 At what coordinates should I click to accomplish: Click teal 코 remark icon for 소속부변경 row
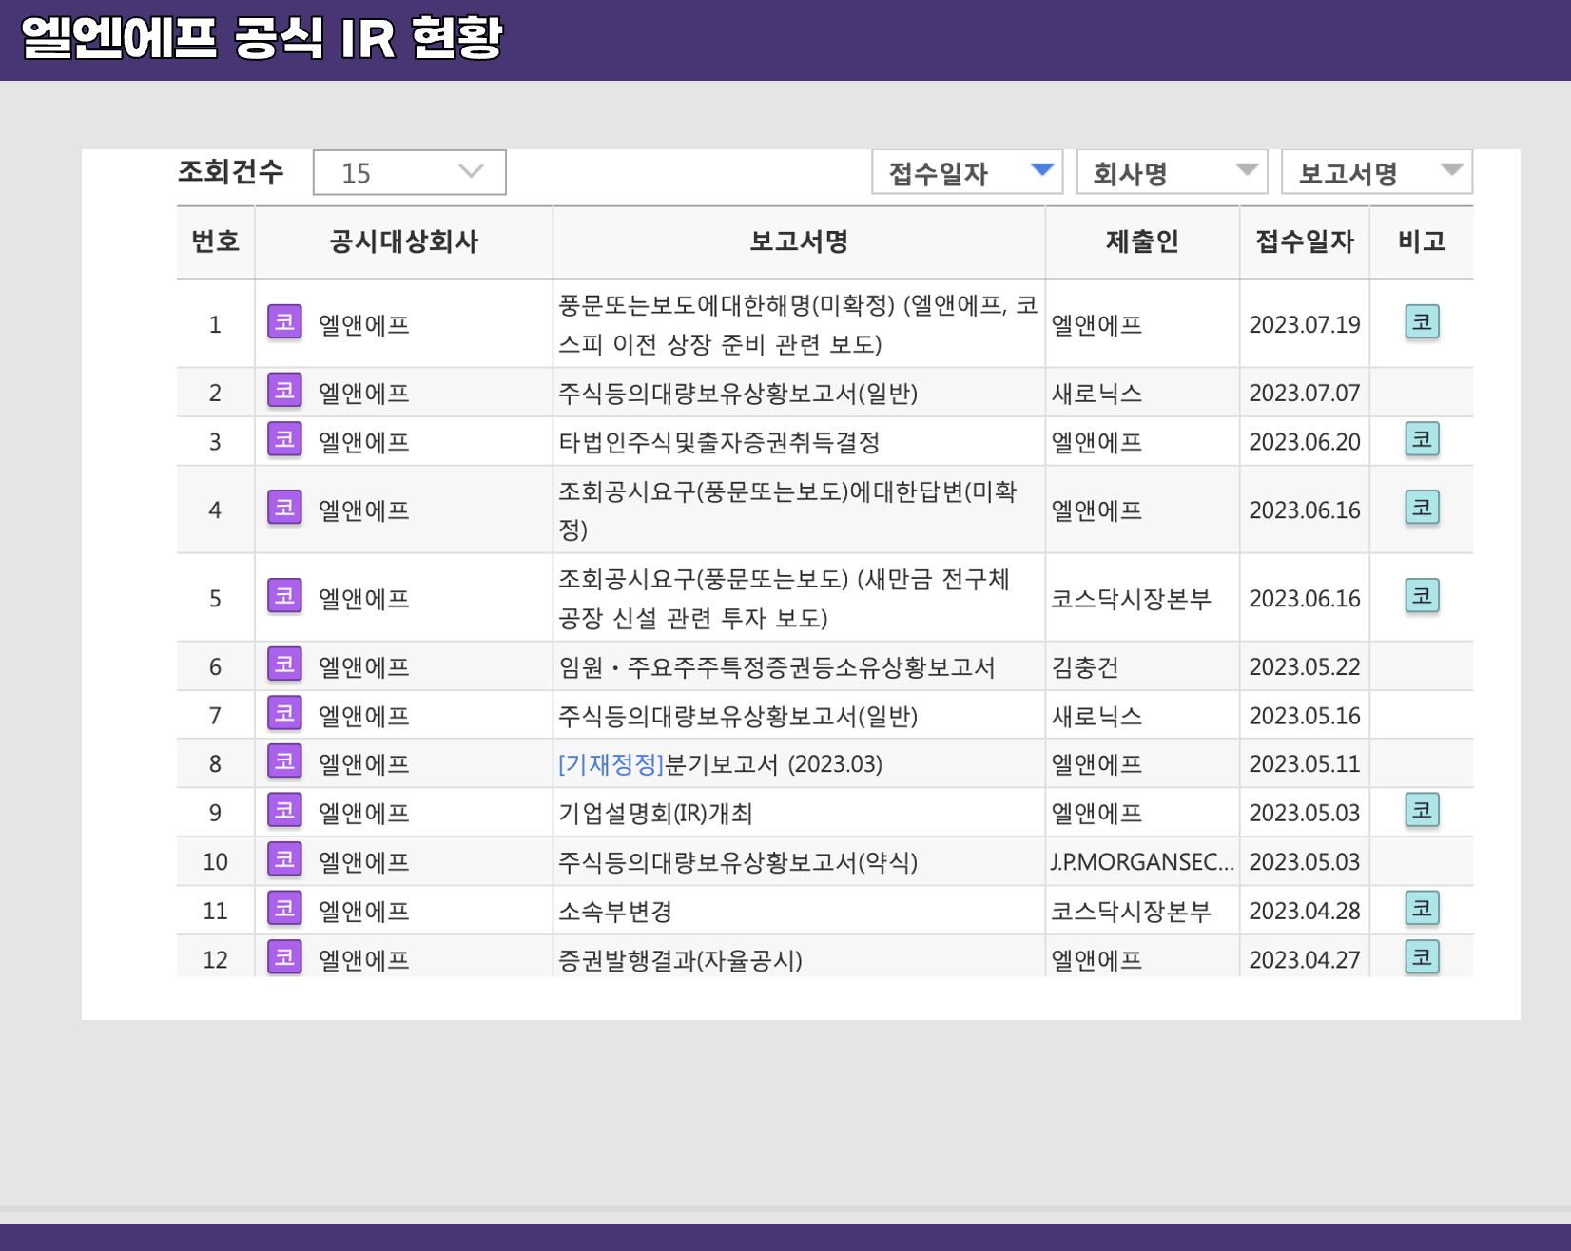(1422, 909)
